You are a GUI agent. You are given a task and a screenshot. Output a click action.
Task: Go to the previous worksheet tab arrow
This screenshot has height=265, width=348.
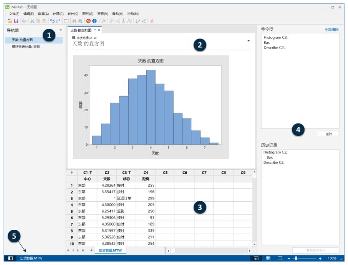click(73, 250)
